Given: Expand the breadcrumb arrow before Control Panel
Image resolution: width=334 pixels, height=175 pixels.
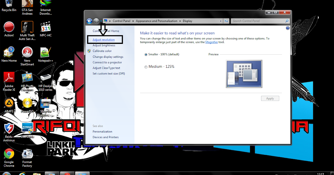Looking at the screenshot, I should pos(110,21).
